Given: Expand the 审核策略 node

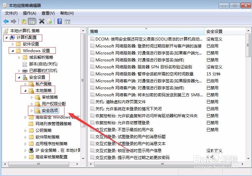Looking at the screenshot, I should coord(32,97).
